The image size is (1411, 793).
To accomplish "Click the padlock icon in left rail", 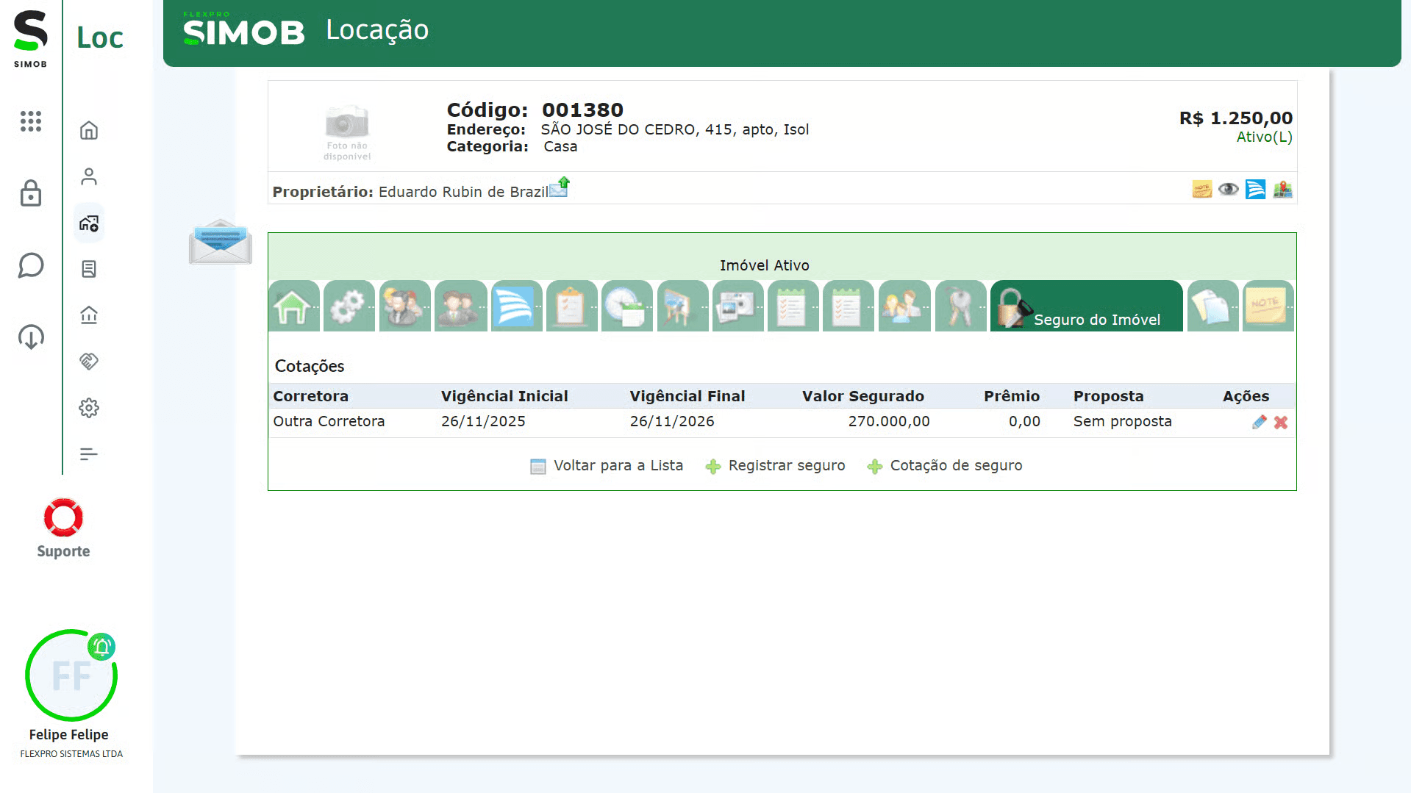I will (31, 193).
